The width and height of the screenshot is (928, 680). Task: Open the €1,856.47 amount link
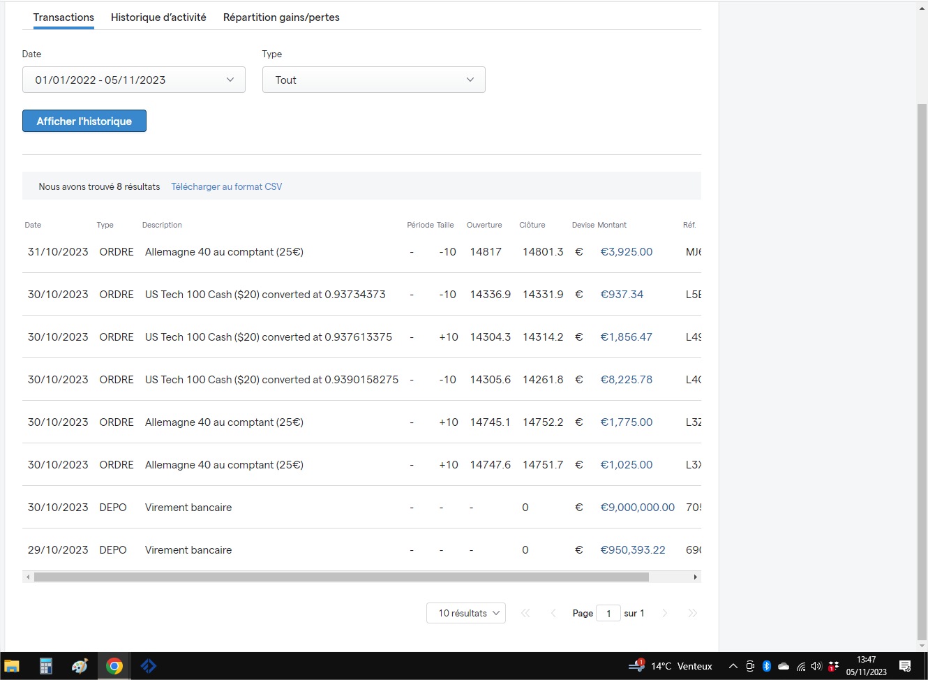[627, 337]
